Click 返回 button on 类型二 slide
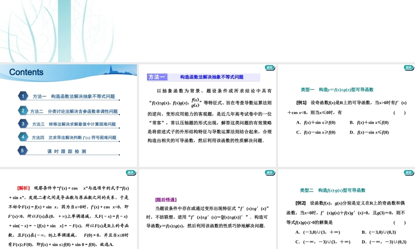This screenshot has width=415, height=249. pyautogui.click(x=408, y=172)
